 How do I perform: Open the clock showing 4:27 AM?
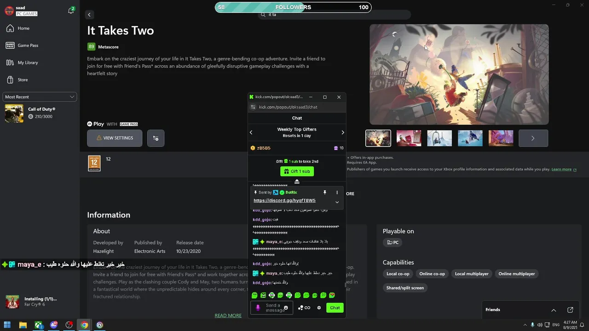(570, 325)
